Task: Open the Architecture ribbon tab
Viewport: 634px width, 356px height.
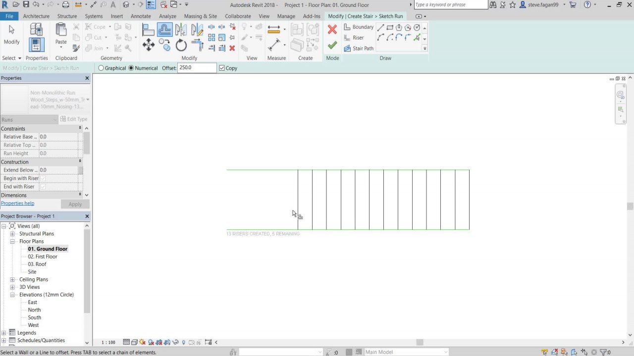Action: [36, 16]
